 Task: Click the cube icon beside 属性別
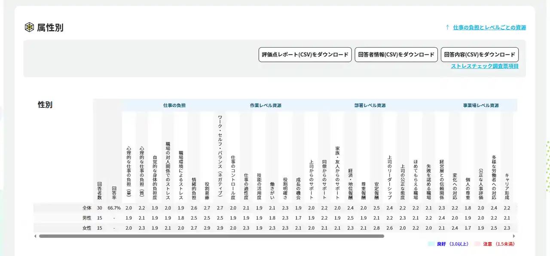29,27
